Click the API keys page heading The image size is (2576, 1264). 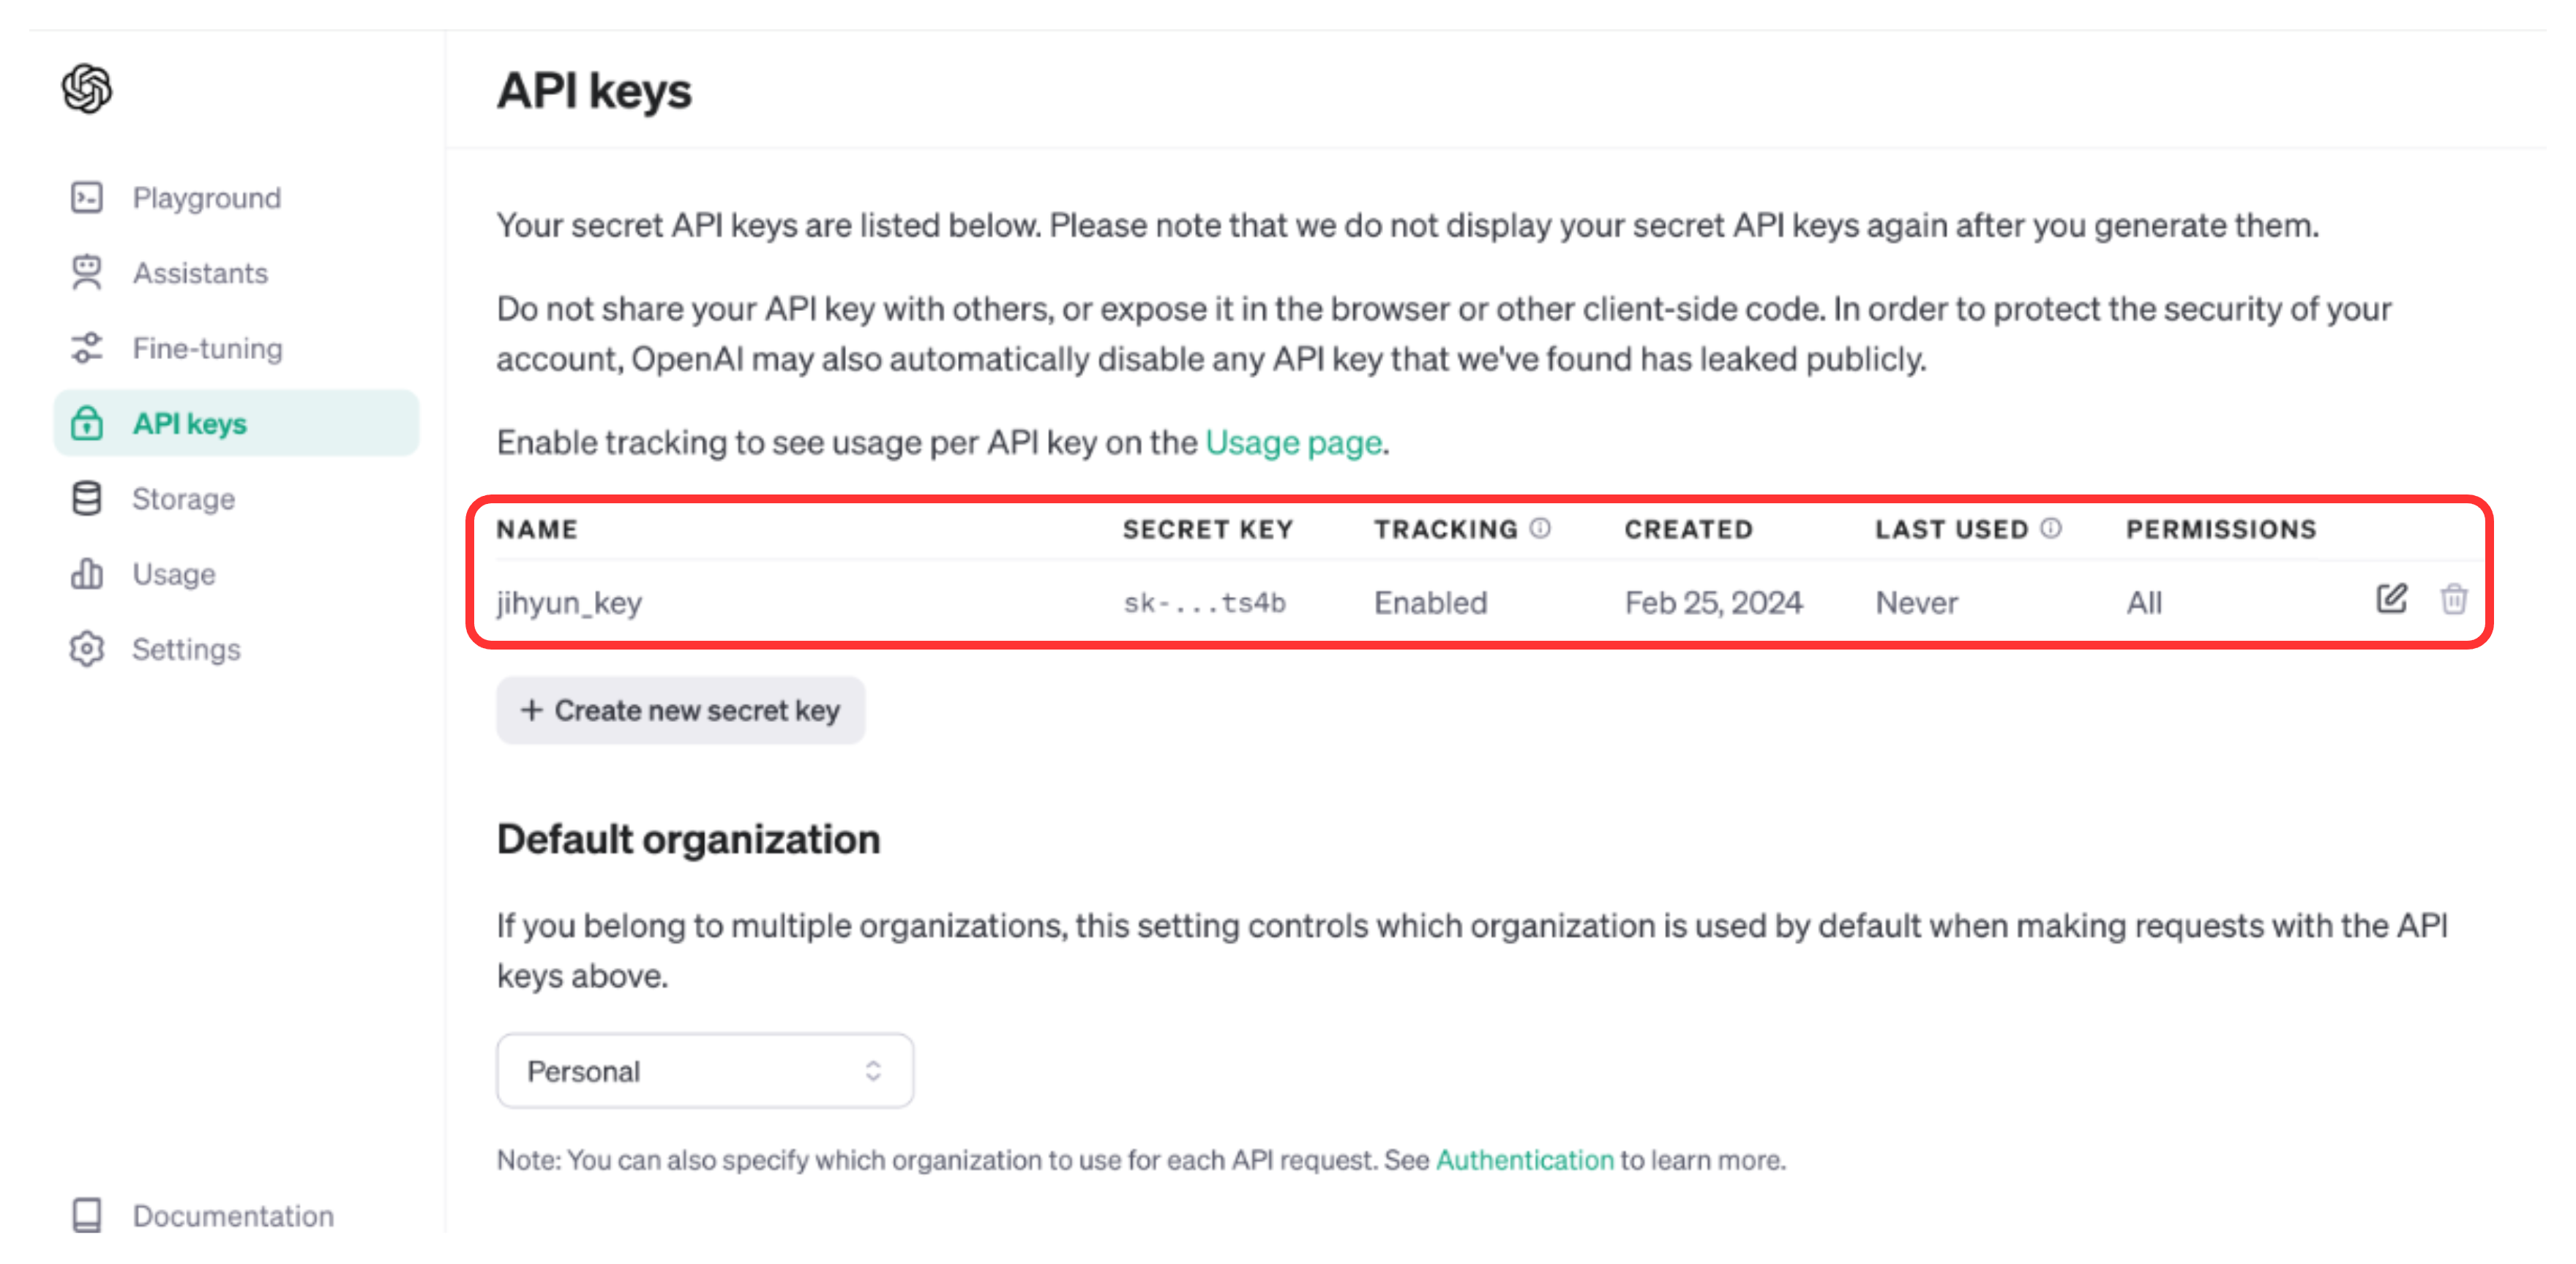(x=594, y=91)
